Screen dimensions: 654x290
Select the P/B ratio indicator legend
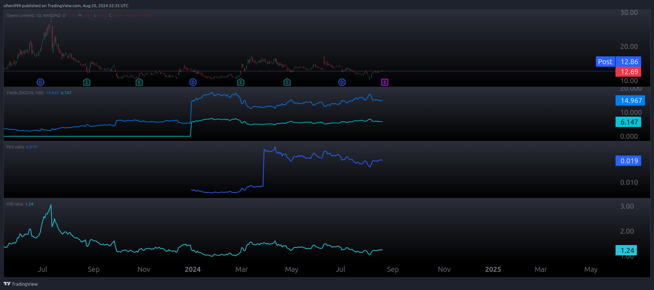tap(15, 204)
